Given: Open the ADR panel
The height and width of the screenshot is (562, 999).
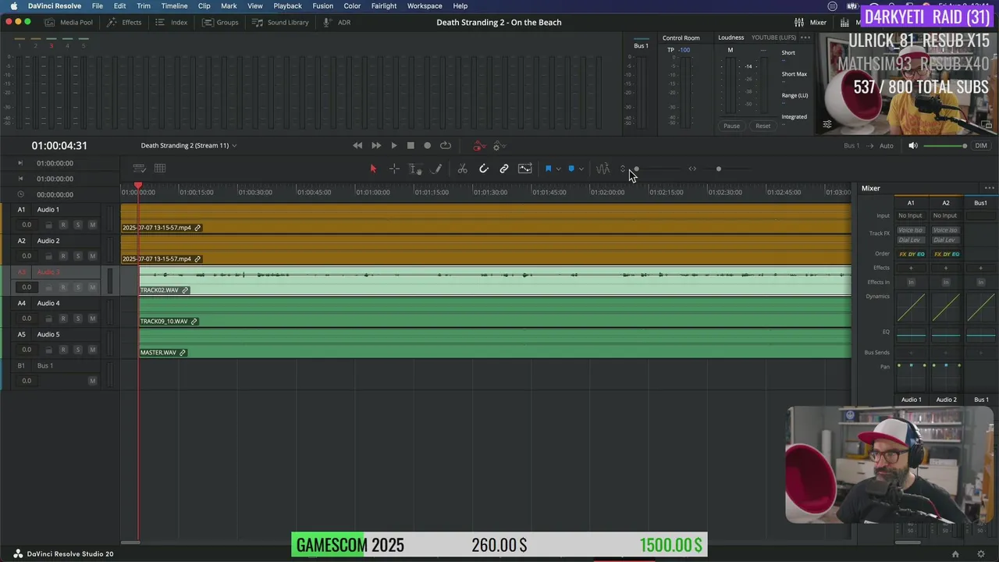Looking at the screenshot, I should tap(337, 22).
